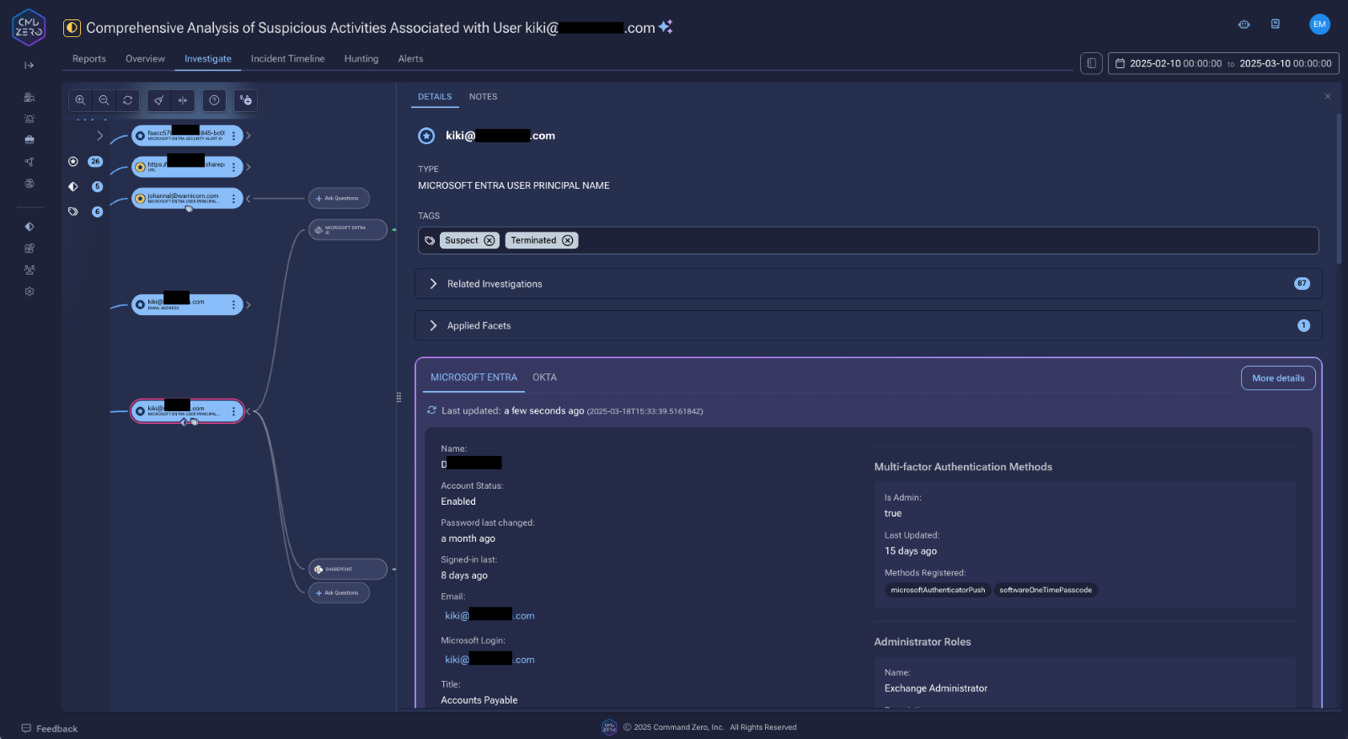The width and height of the screenshot is (1348, 739).
Task: Open the EM user avatar menu
Action: [x=1319, y=24]
